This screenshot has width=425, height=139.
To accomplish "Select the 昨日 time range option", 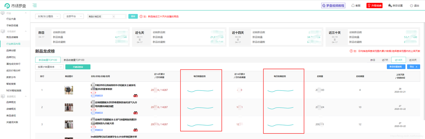I will (x=373, y=60).
